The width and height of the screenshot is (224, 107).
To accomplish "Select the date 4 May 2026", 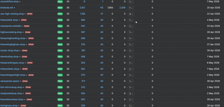I will coord(213,20).
